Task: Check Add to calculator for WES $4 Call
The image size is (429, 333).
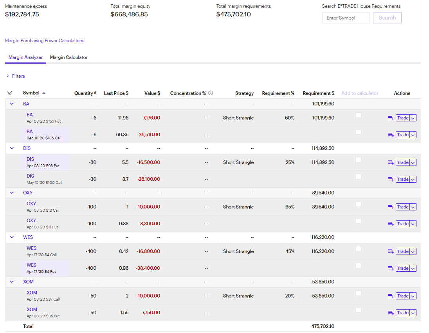Action: [358, 249]
